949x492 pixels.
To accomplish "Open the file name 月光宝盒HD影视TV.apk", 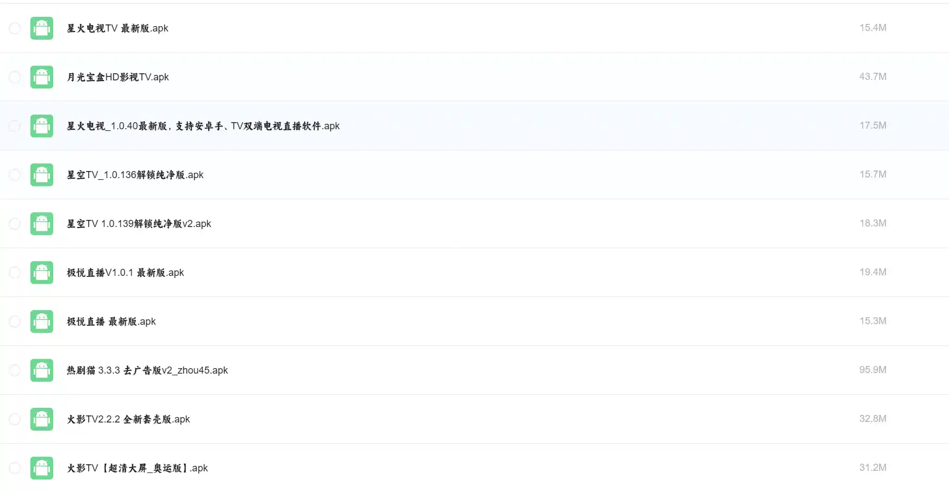I will tap(118, 77).
